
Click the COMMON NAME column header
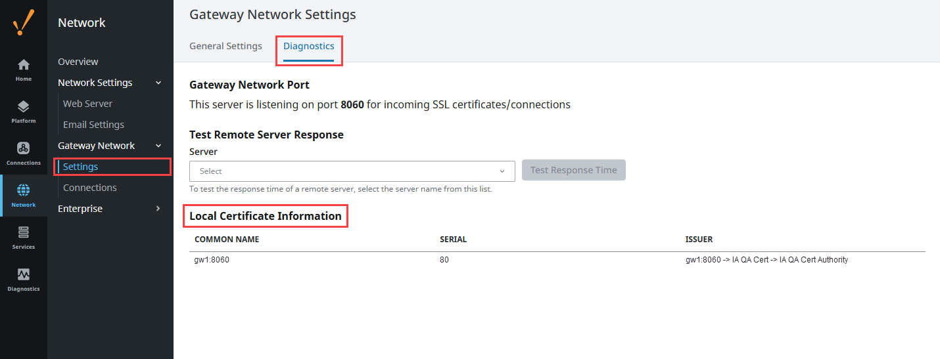(227, 240)
